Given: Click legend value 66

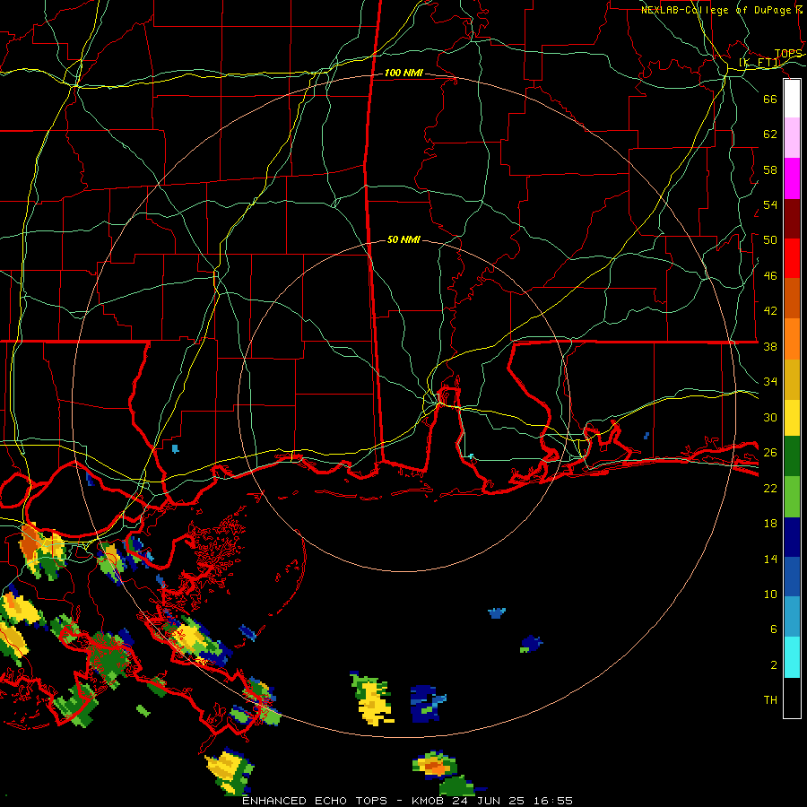Looking at the screenshot, I should pos(770,99).
